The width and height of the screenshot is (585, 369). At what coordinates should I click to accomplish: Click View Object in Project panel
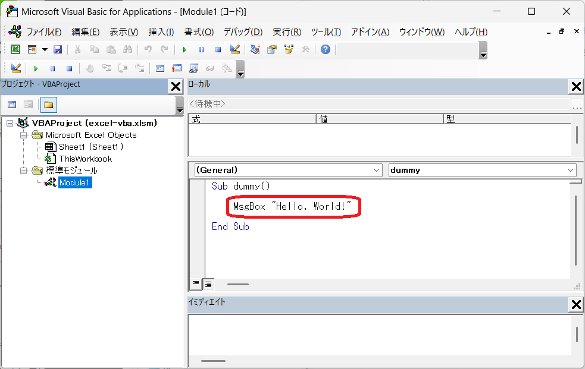[29, 105]
